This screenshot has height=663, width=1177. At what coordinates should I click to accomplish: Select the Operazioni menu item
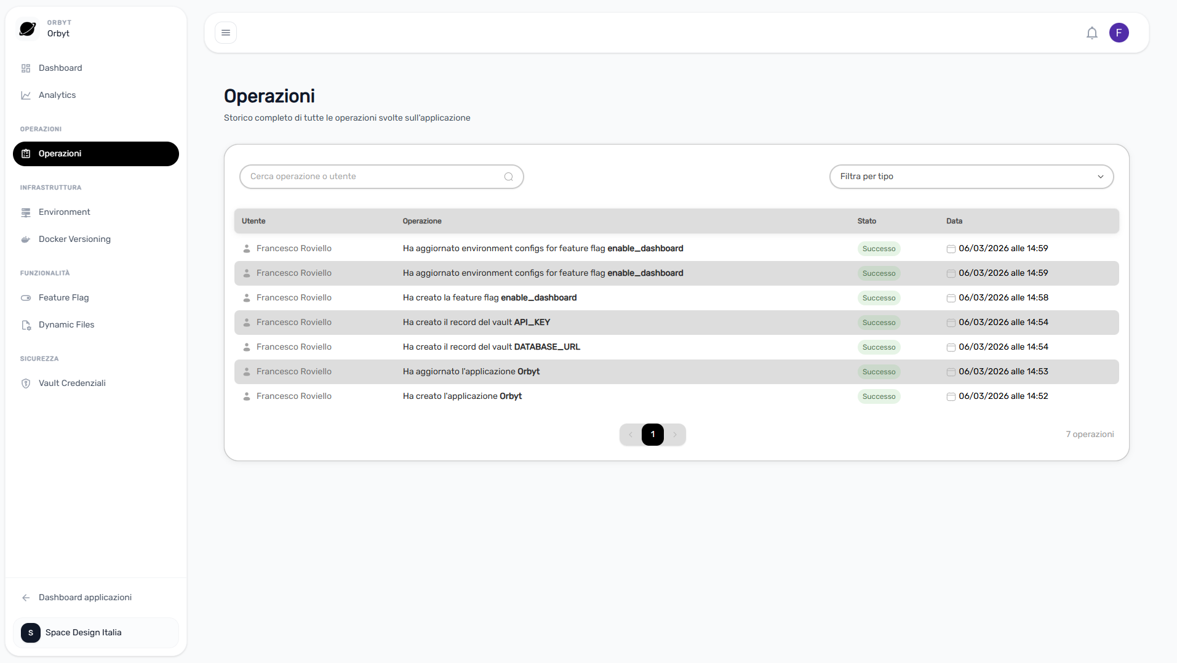coord(96,154)
